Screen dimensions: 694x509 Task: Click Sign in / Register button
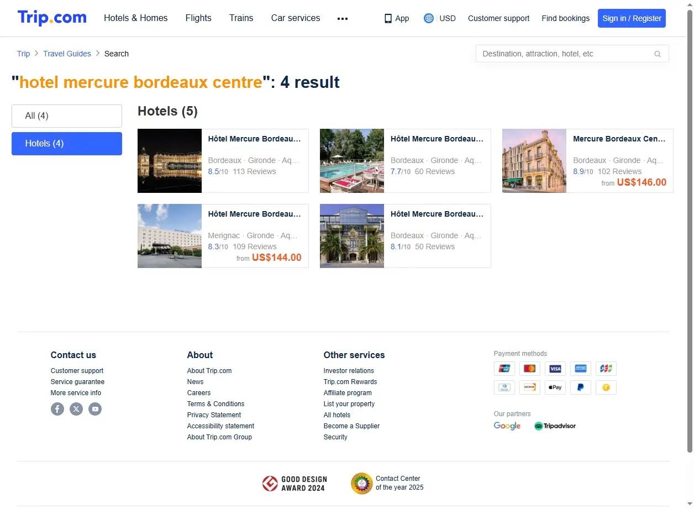[x=632, y=18]
